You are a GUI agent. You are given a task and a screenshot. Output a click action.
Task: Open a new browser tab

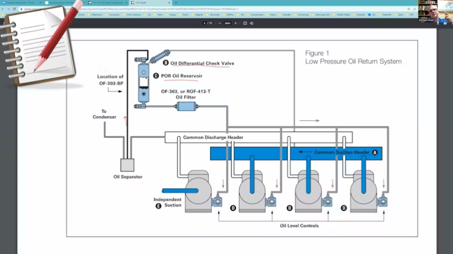[x=176, y=3]
